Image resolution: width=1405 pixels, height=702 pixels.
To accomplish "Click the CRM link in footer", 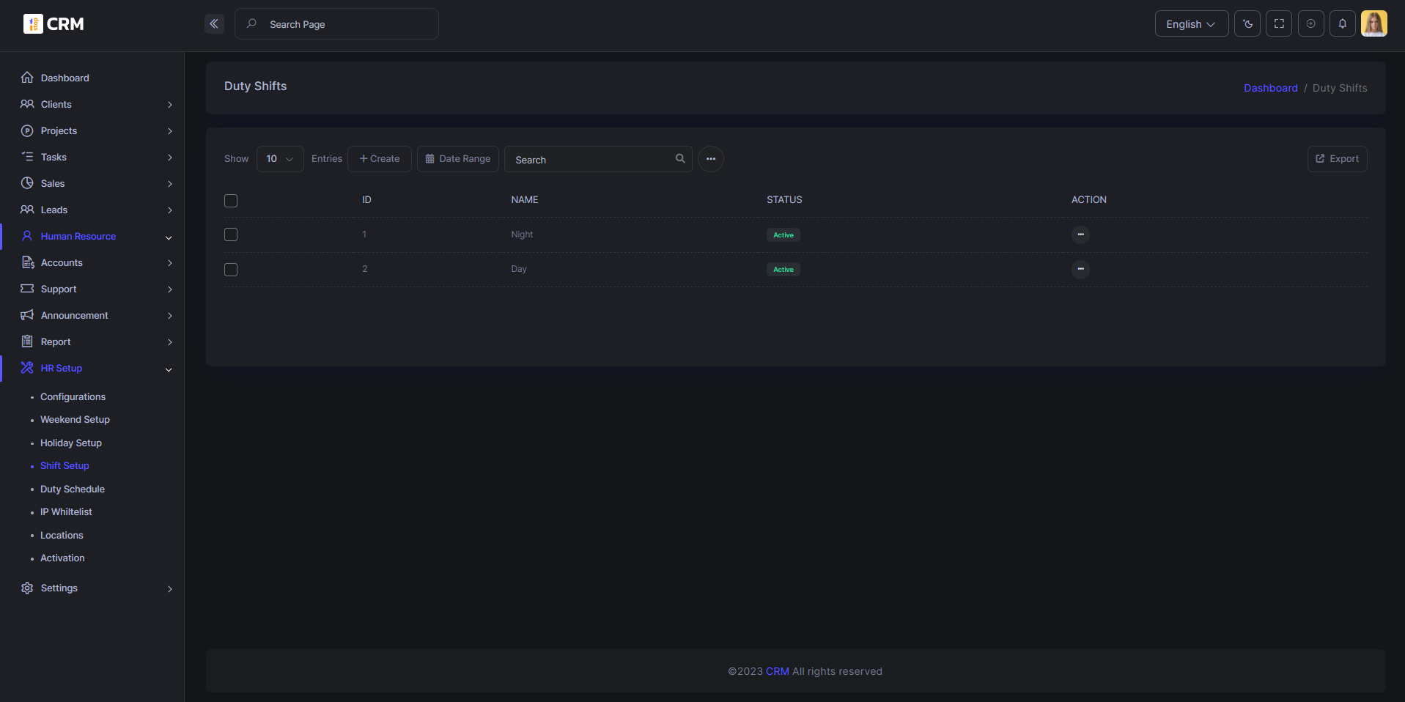I will point(778,671).
